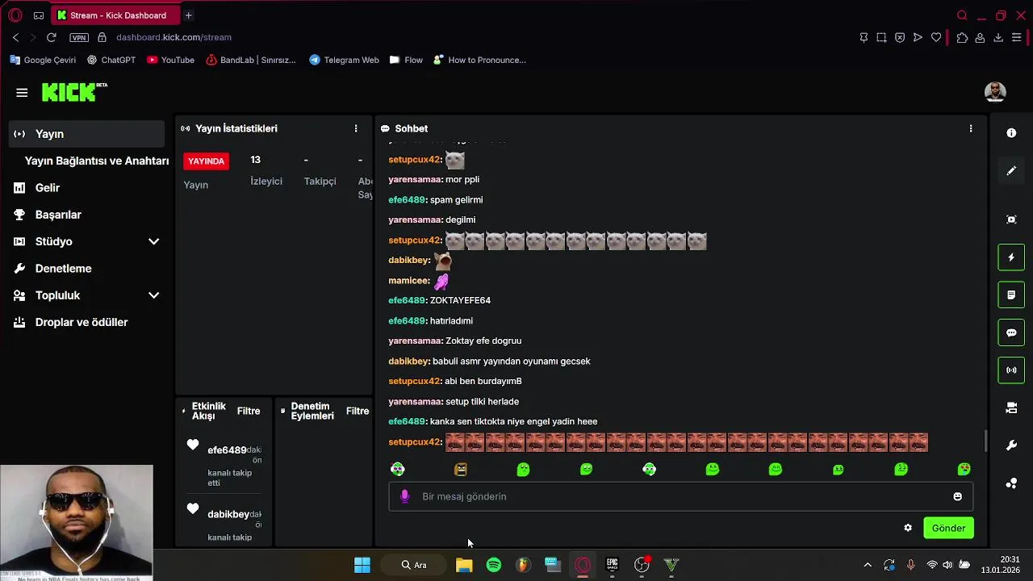Open chat settings gear icon
The image size is (1033, 581).
(x=908, y=528)
